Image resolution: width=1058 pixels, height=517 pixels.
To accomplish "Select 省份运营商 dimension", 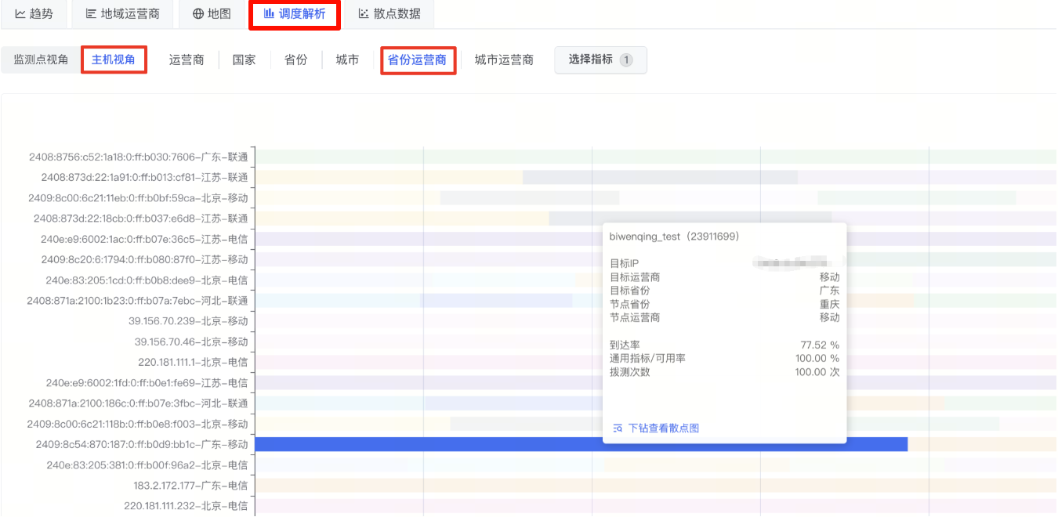I will pyautogui.click(x=418, y=60).
